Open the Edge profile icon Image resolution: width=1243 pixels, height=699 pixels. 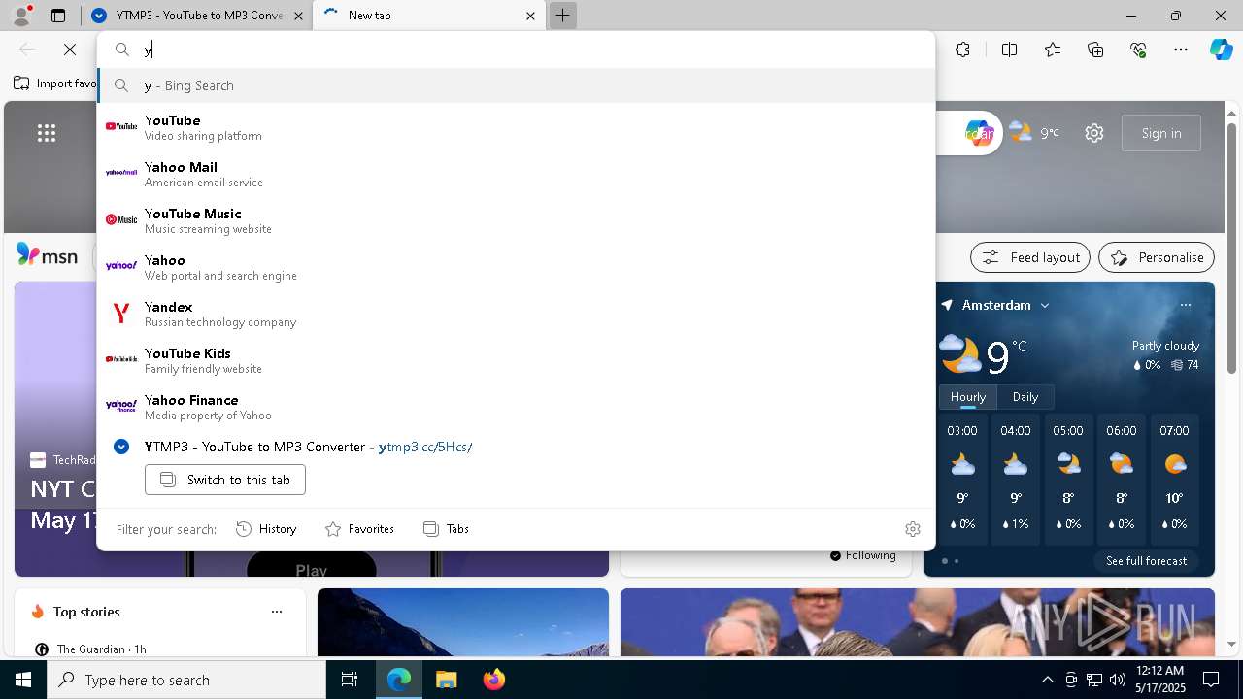[x=21, y=16]
